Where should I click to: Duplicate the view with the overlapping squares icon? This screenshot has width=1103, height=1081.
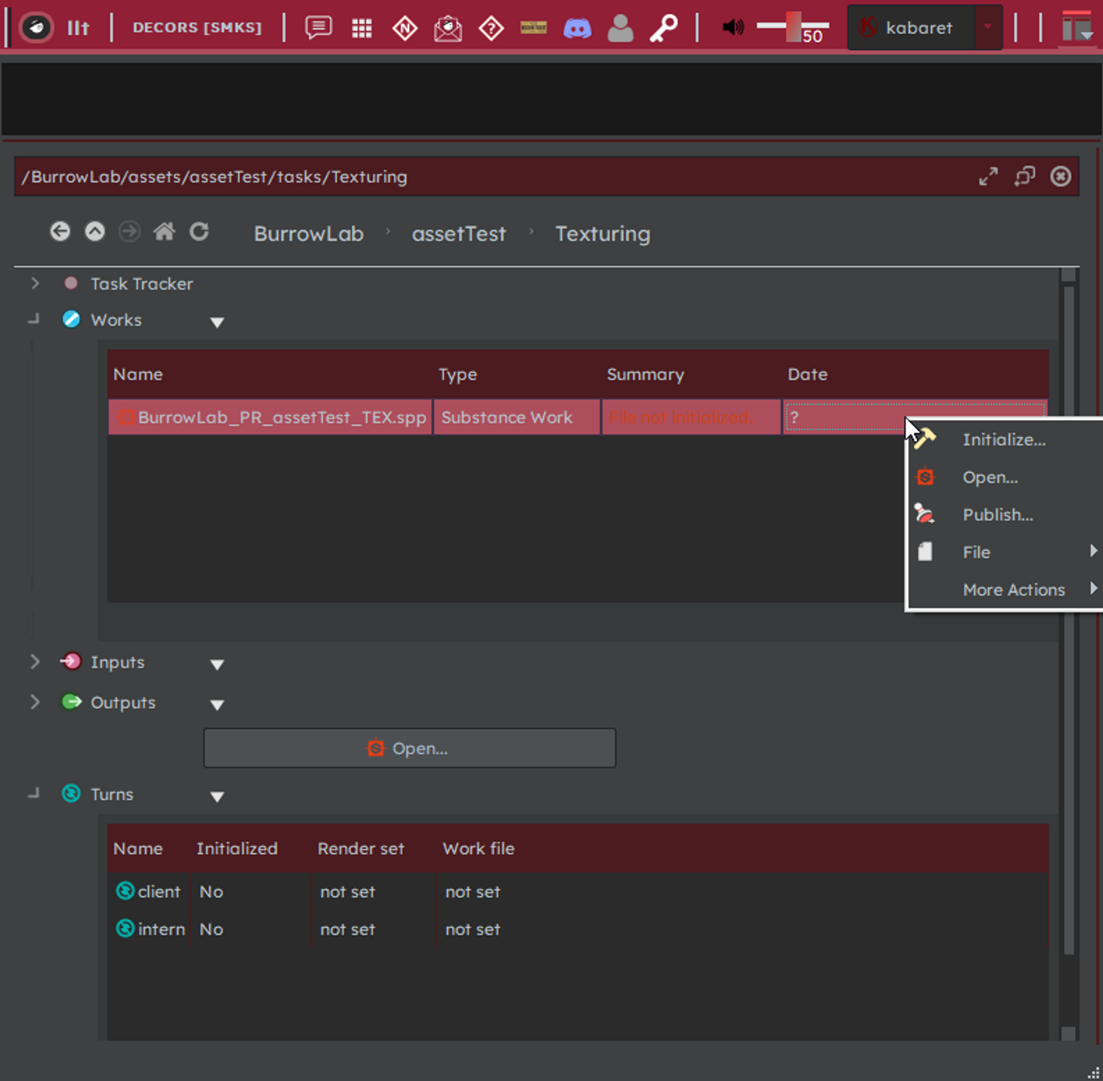tap(1025, 176)
